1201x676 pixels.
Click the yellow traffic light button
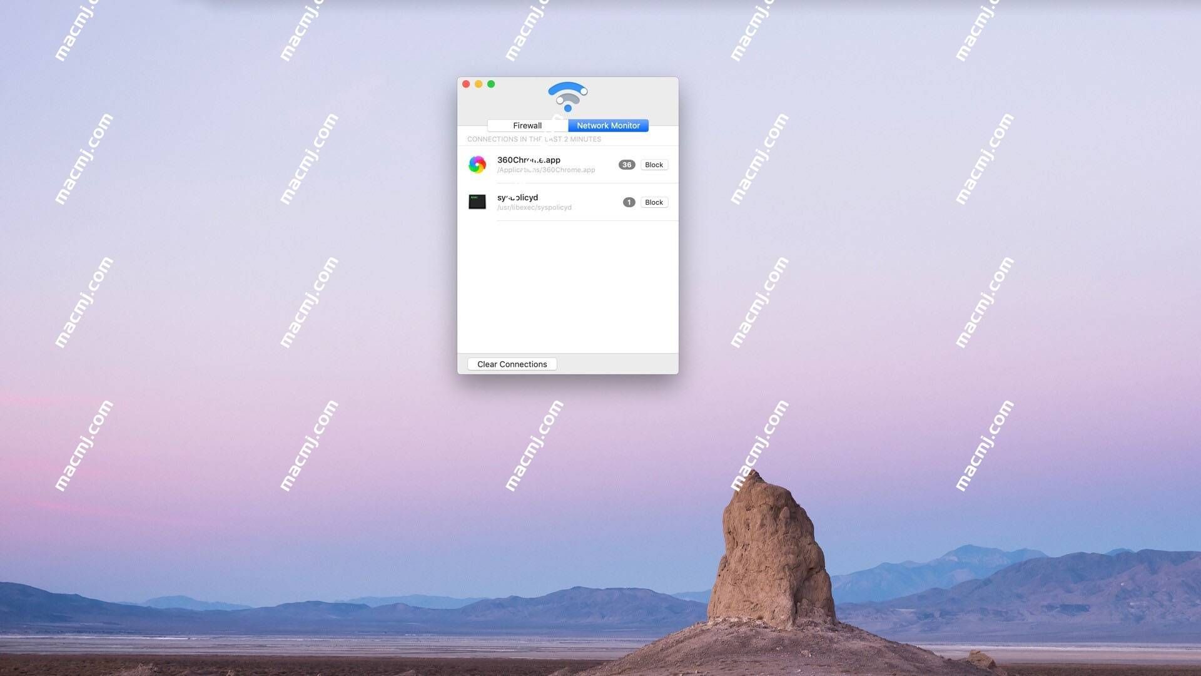click(479, 84)
